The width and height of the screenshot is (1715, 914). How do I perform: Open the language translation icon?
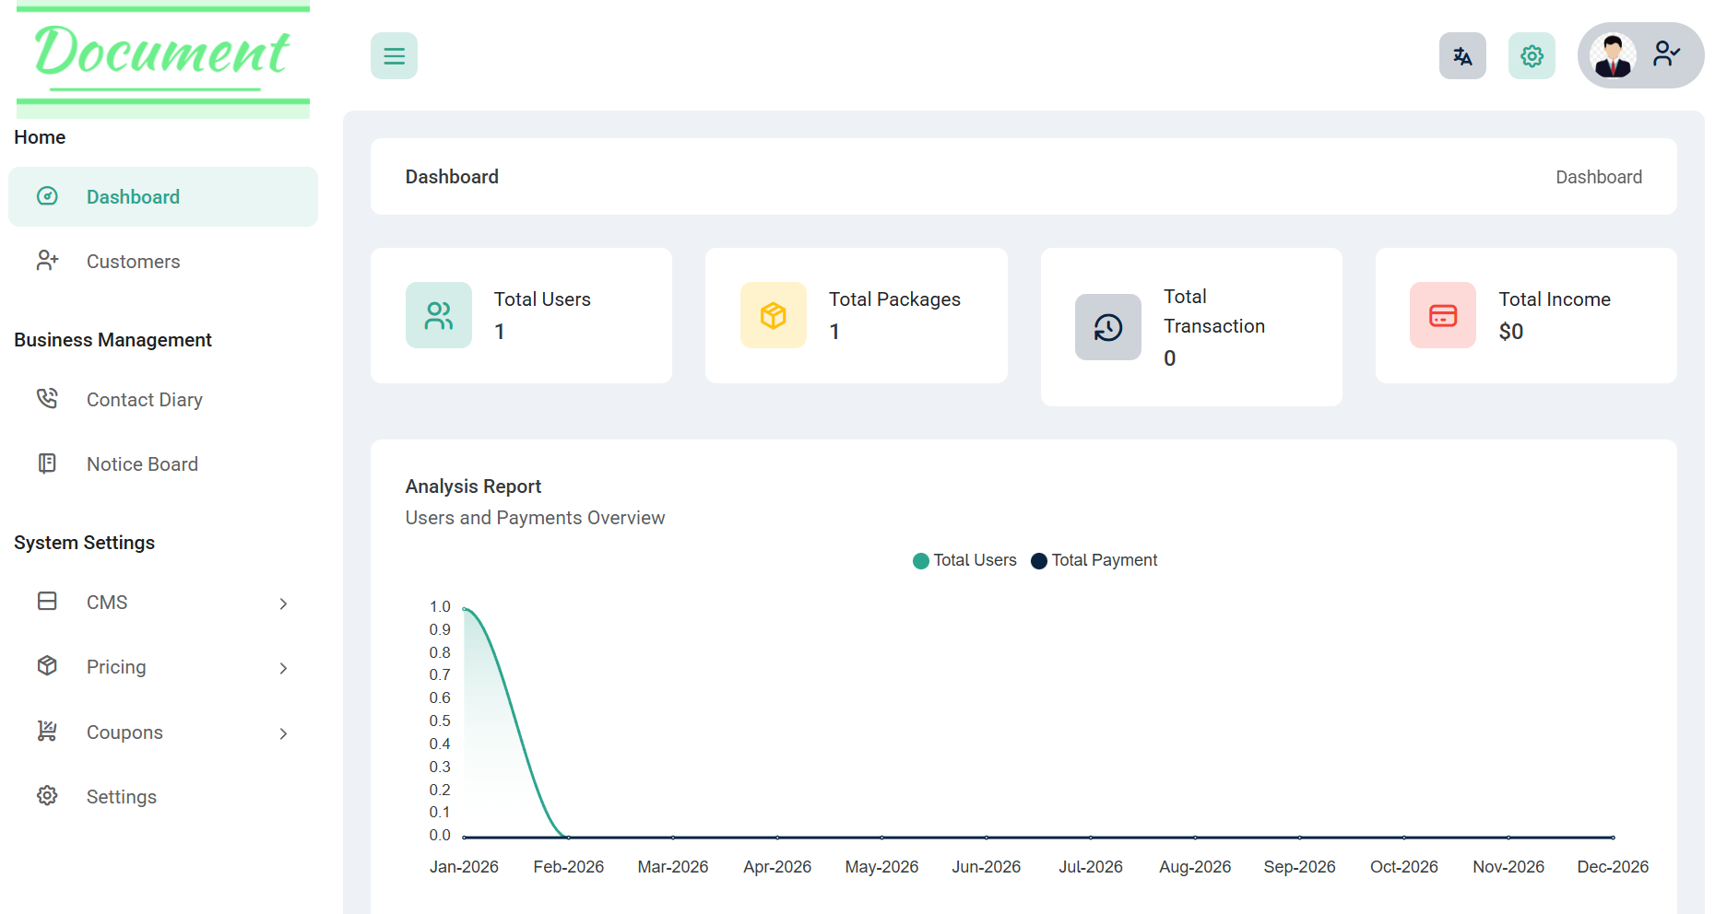tap(1461, 56)
